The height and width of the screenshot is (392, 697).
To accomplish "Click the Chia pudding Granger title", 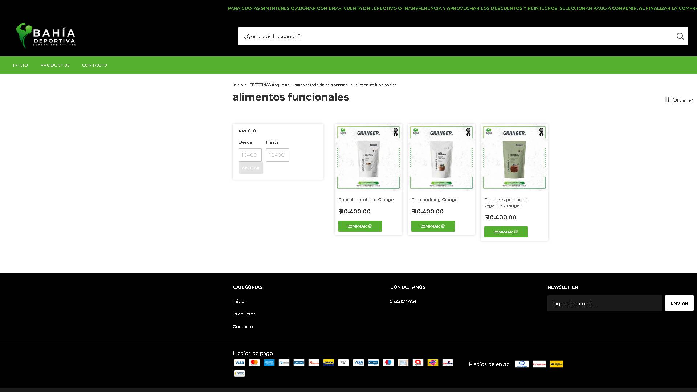I will click(435, 200).
